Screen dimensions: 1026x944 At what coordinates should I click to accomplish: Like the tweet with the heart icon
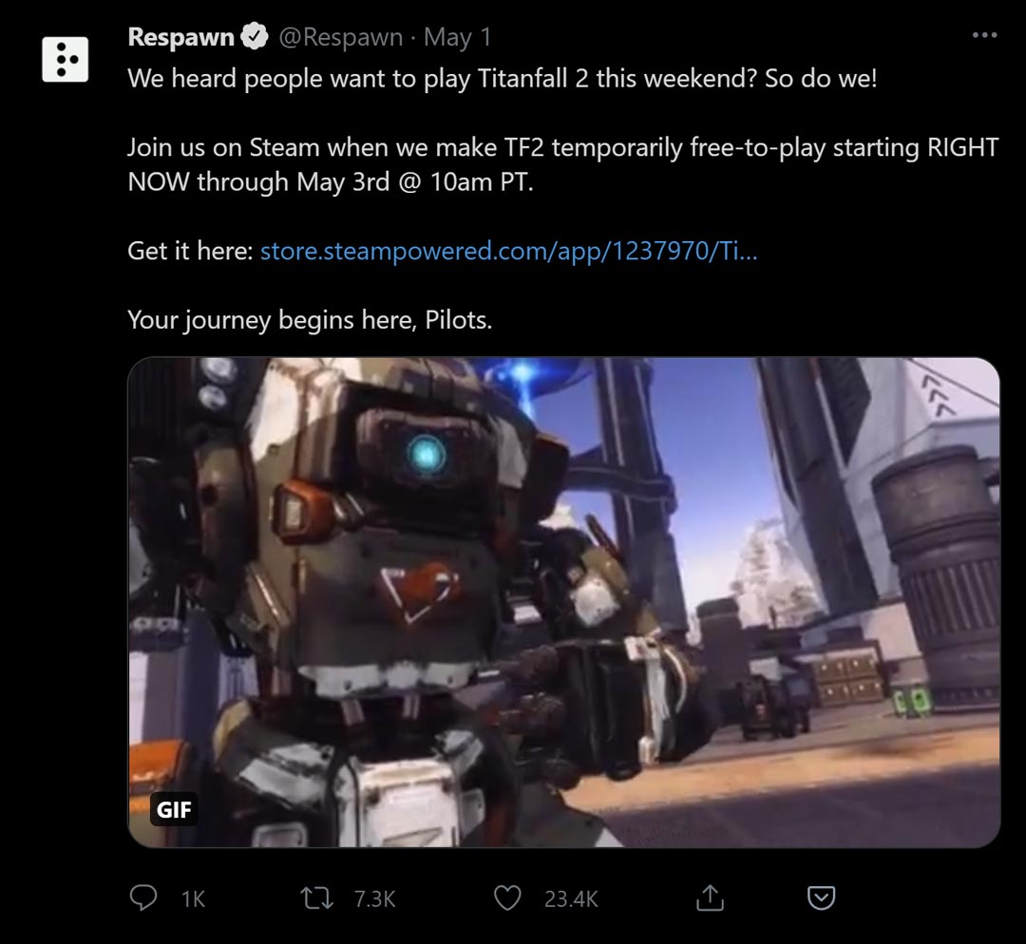click(507, 897)
